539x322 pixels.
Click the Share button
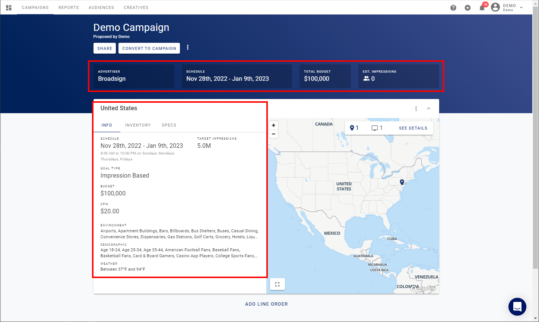[105, 48]
